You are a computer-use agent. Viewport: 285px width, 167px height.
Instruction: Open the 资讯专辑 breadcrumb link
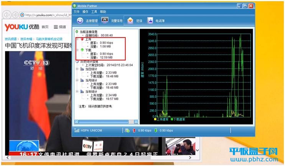[x=26, y=39]
